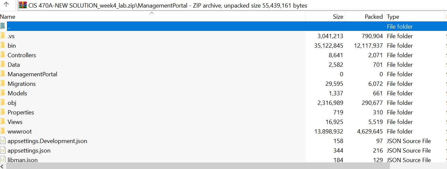Click the wwwroot folder icon
Viewport: 447px width, 169px height.
pyautogui.click(x=3, y=131)
